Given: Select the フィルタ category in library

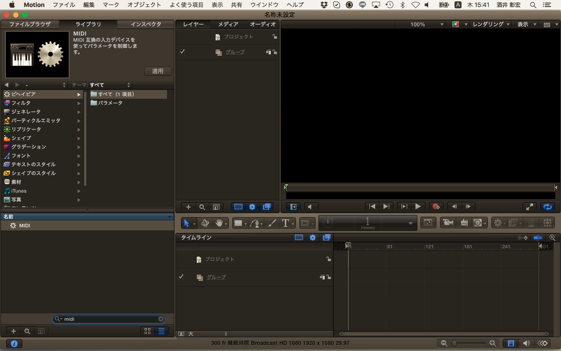Looking at the screenshot, I should click(x=21, y=103).
